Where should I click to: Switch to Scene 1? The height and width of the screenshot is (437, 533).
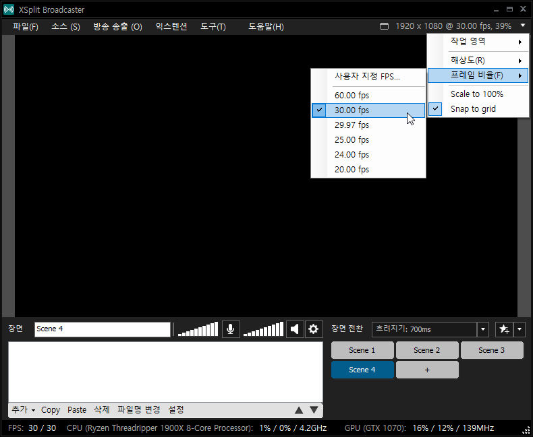(362, 351)
